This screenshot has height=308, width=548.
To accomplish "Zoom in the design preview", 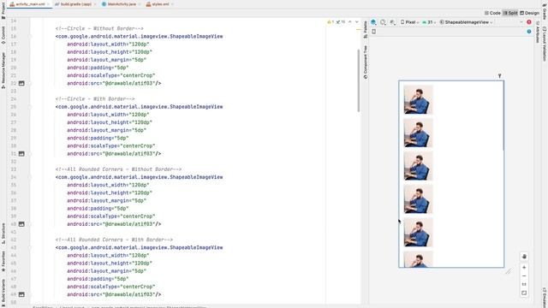I will (524, 268).
